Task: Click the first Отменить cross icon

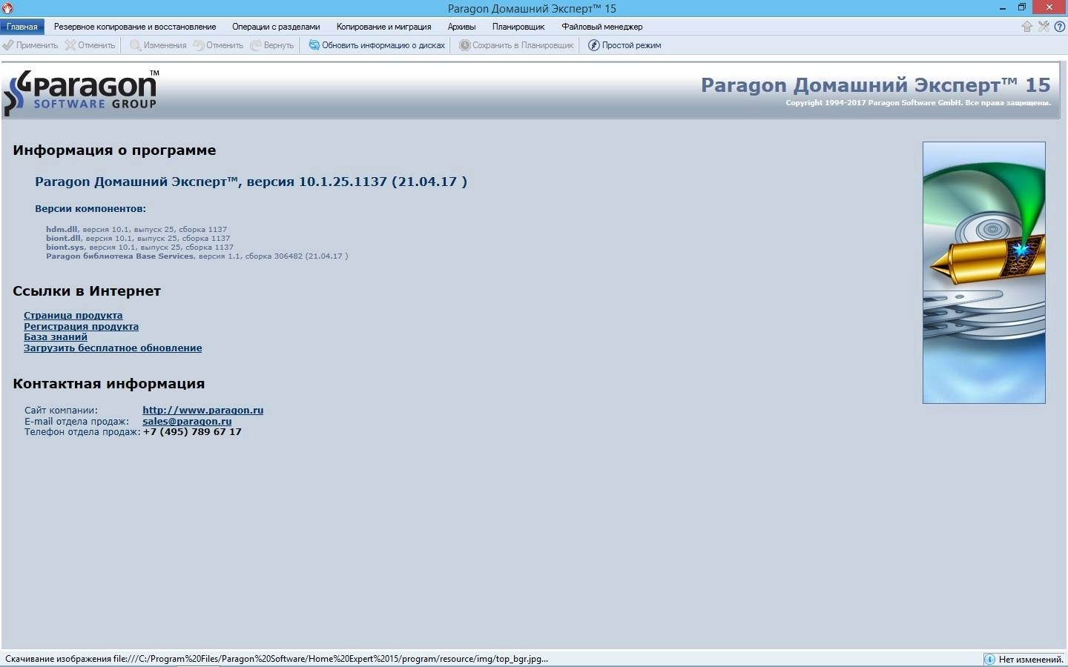Action: (70, 45)
